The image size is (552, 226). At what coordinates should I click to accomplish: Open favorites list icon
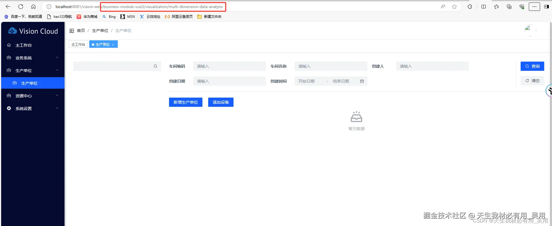(x=496, y=7)
